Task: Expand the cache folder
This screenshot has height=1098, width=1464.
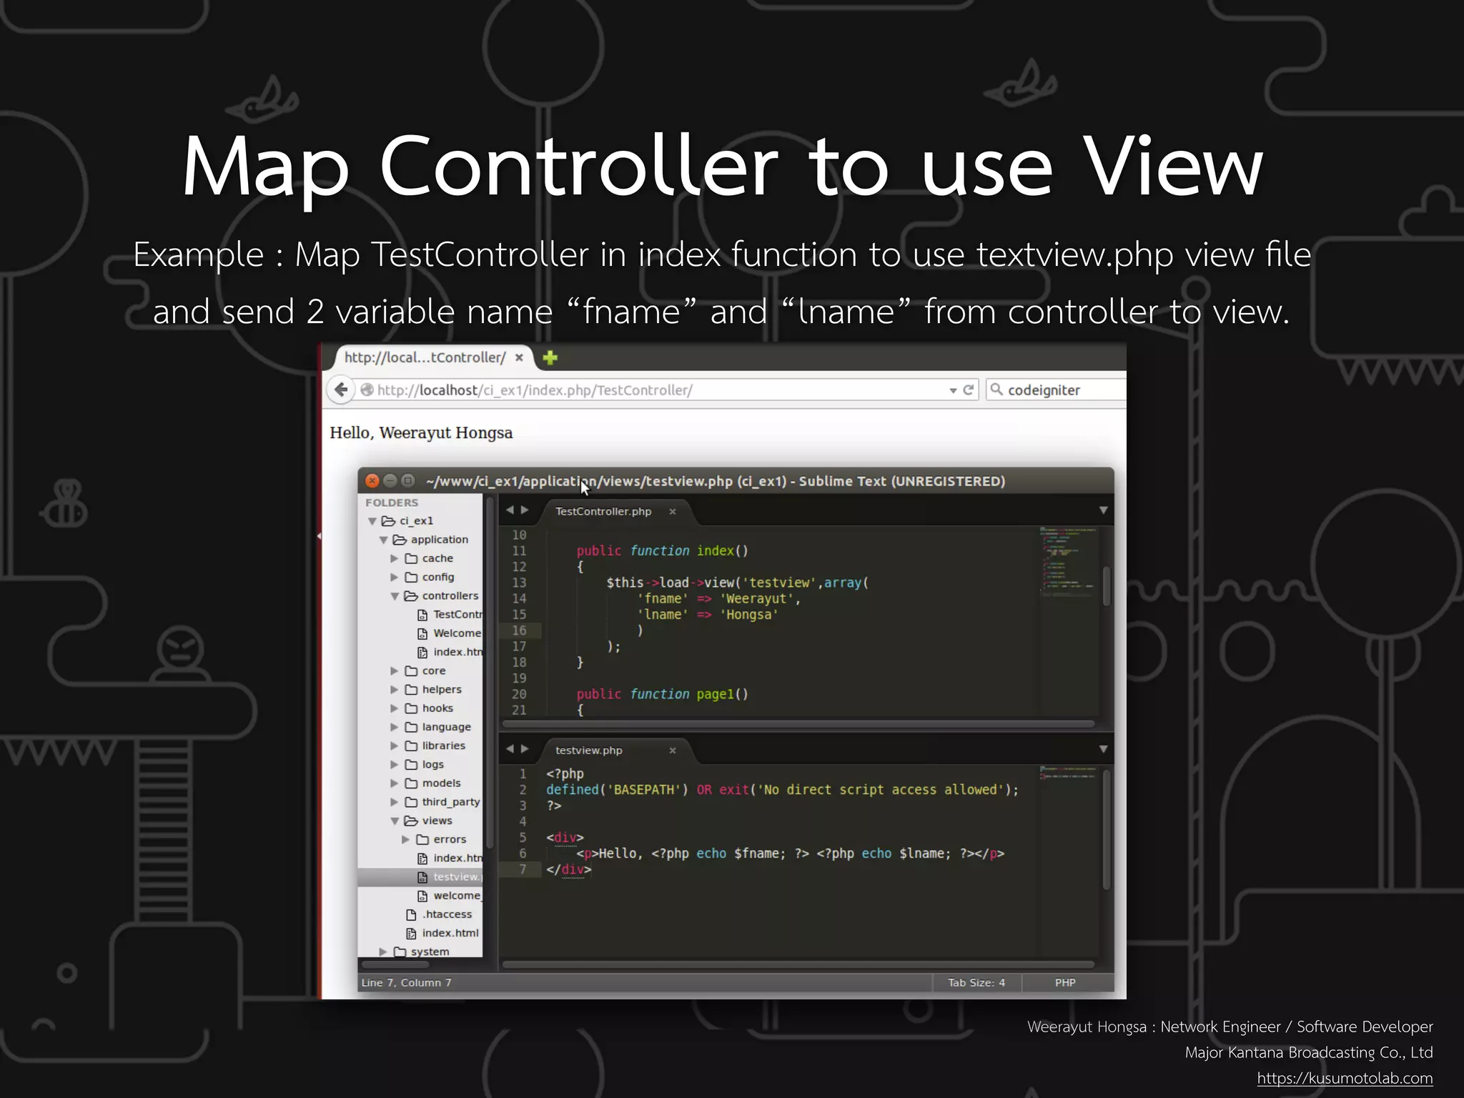Action: [395, 558]
